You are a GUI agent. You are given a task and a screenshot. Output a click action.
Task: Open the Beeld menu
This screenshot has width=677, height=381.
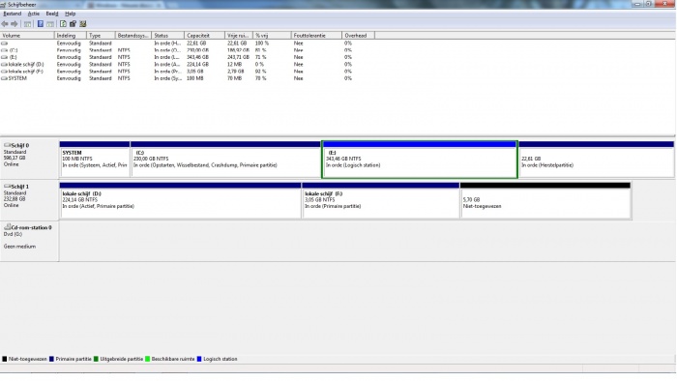click(52, 14)
